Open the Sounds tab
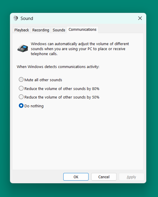 59,30
